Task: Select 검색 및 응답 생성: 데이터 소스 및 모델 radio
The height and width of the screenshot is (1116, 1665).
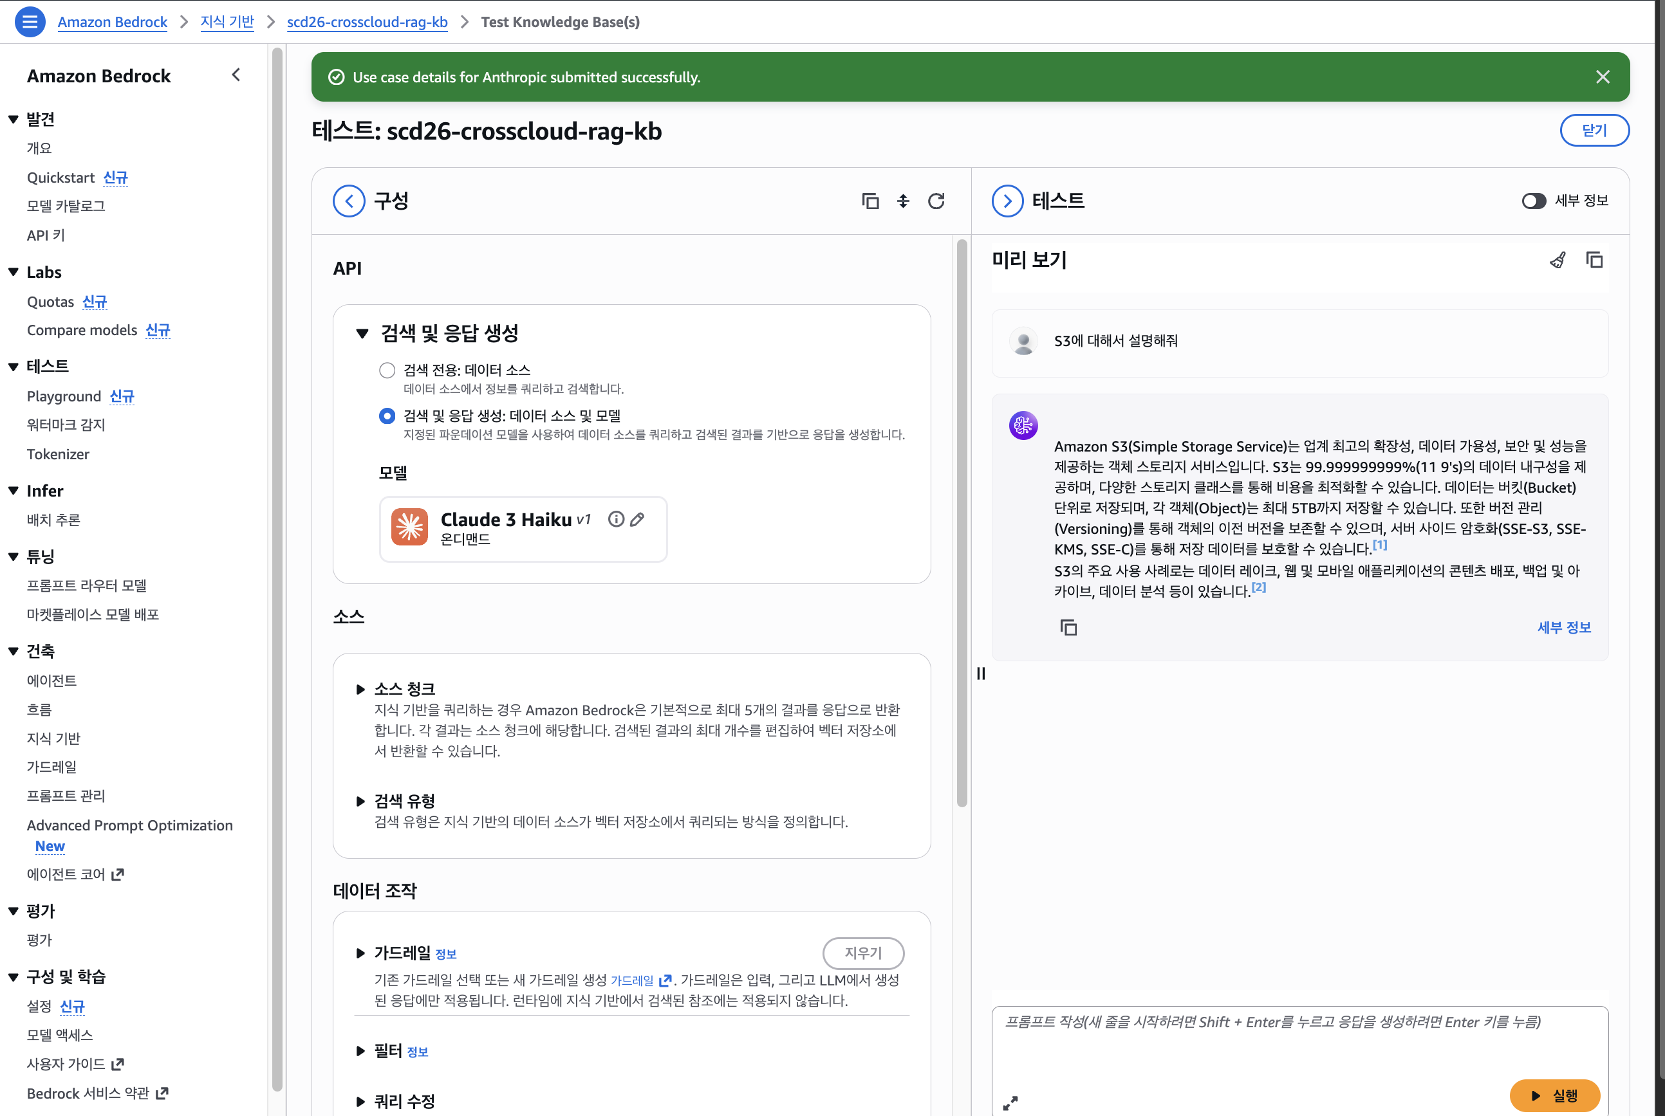Action: [387, 416]
